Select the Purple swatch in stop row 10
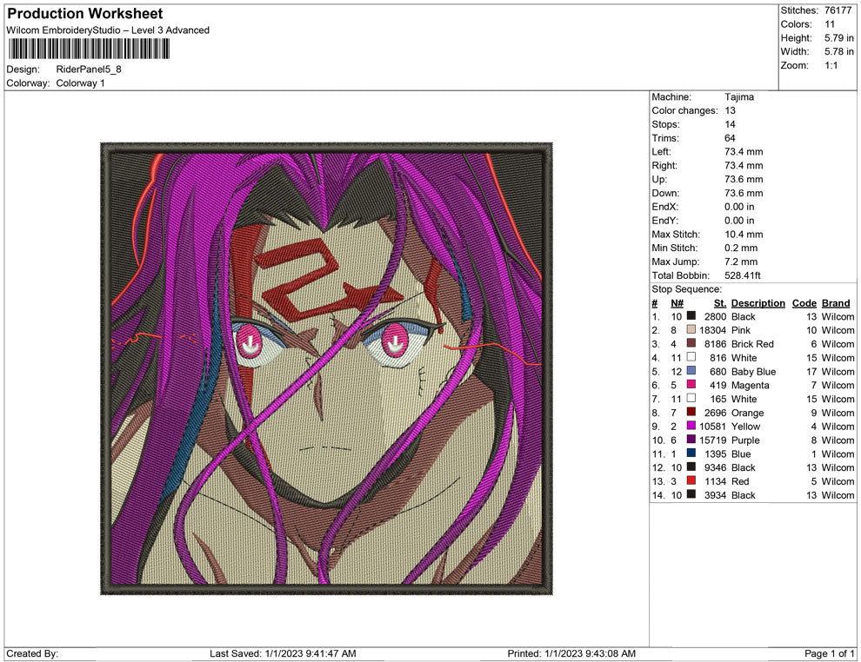This screenshot has width=861, height=662. pos(691,440)
